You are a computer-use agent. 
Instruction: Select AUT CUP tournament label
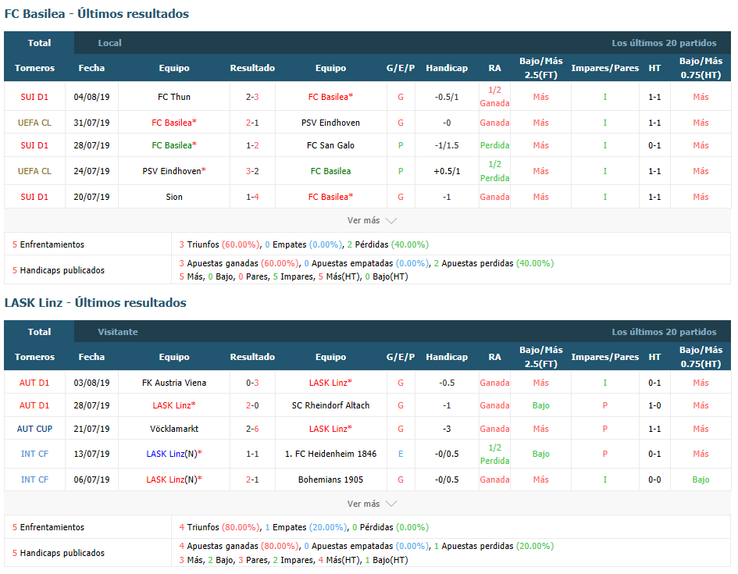pos(34,429)
